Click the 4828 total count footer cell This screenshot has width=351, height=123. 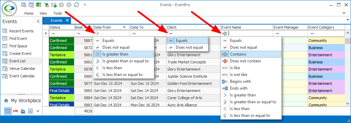pos(84,111)
